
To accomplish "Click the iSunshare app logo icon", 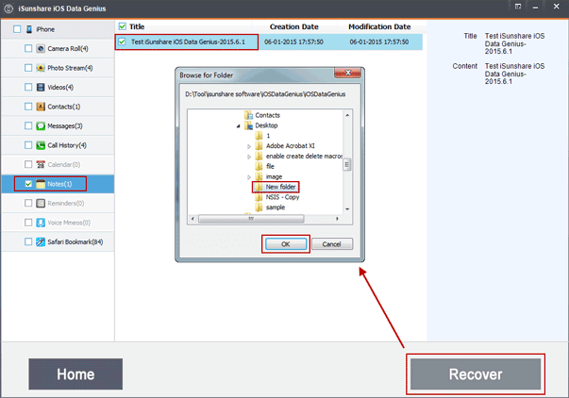I will coord(8,8).
